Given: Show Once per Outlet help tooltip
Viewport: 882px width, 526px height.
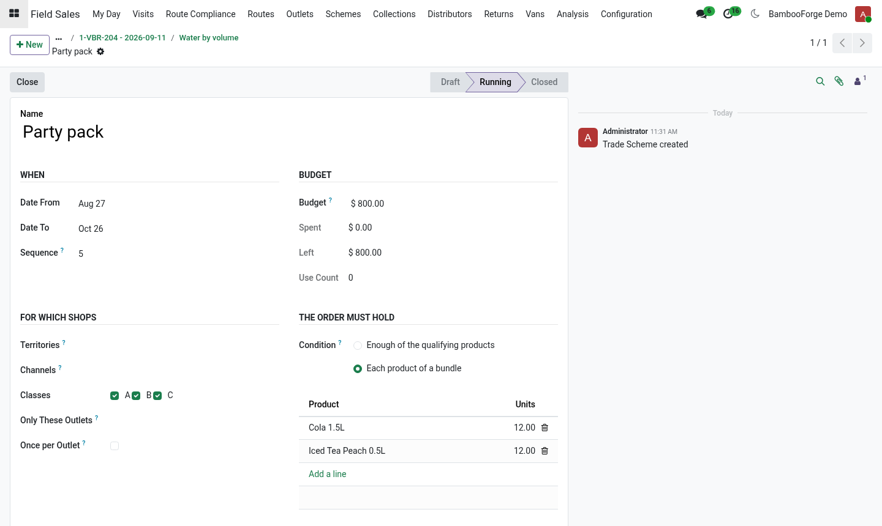Looking at the screenshot, I should tap(84, 443).
